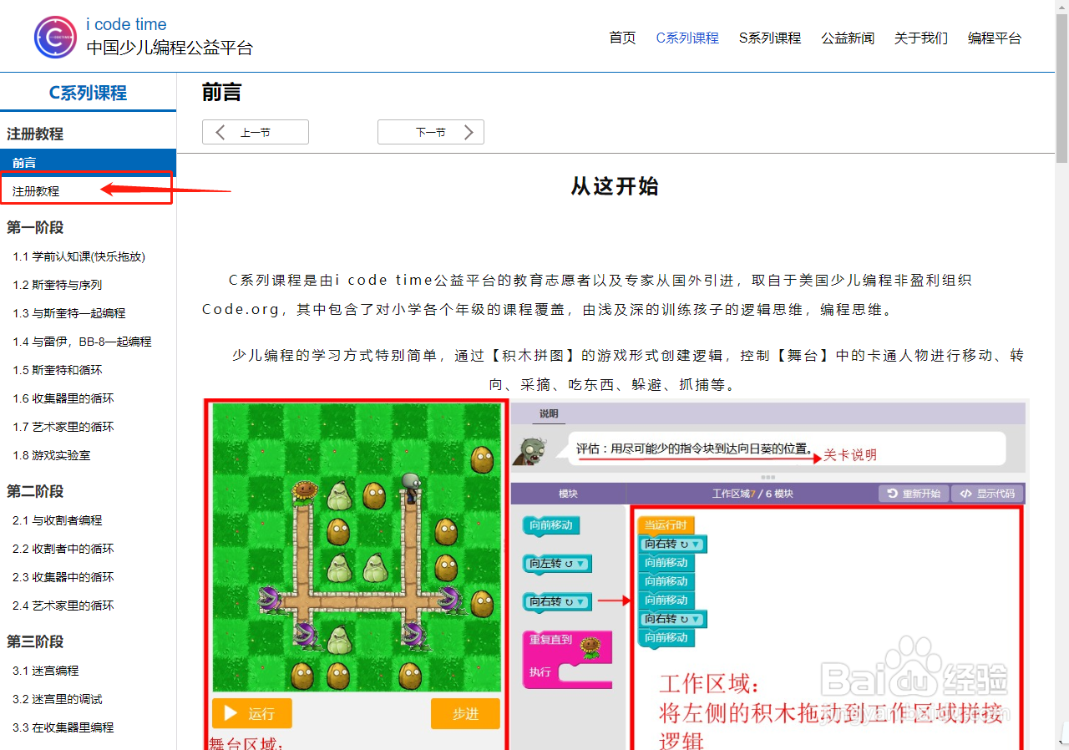Image resolution: width=1069 pixels, height=750 pixels.
Task: Open the C系列课程 menu item
Action: [687, 38]
